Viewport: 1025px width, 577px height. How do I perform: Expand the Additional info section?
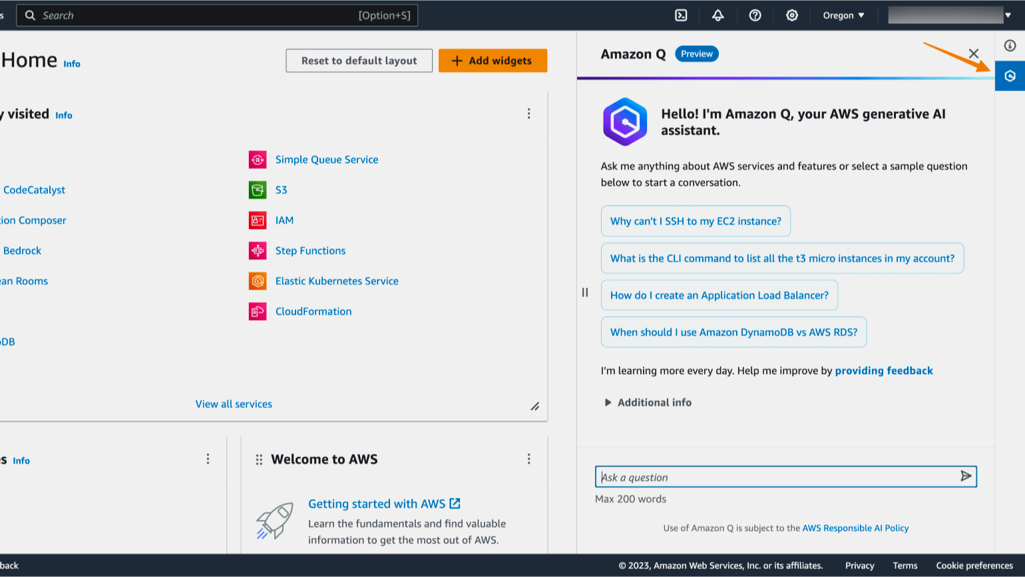pyautogui.click(x=648, y=403)
